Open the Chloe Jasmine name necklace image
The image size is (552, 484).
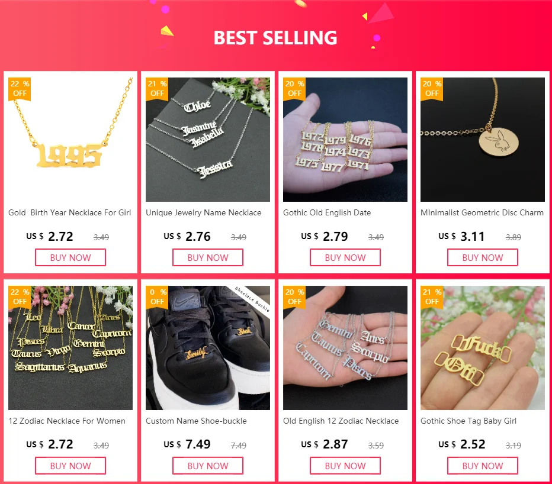point(208,139)
